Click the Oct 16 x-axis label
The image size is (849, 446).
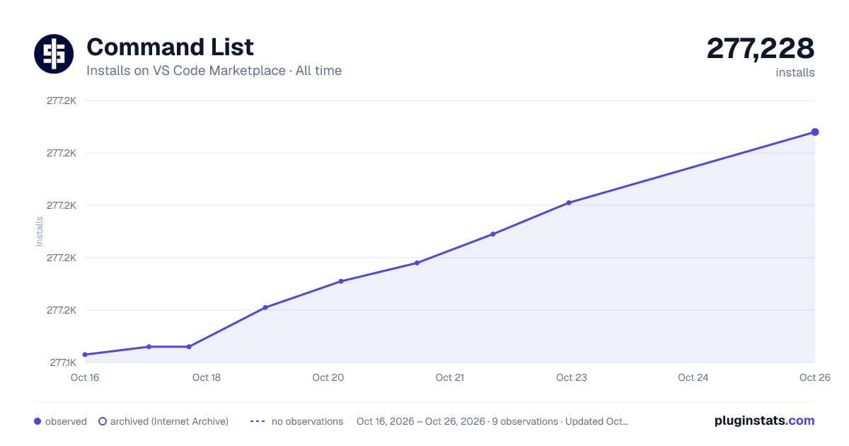tap(85, 377)
